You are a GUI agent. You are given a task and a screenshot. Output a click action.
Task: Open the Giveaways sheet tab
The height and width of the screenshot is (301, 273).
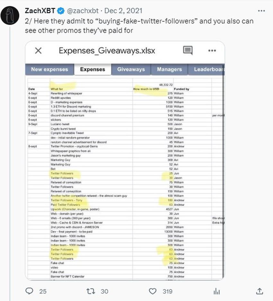(131, 69)
